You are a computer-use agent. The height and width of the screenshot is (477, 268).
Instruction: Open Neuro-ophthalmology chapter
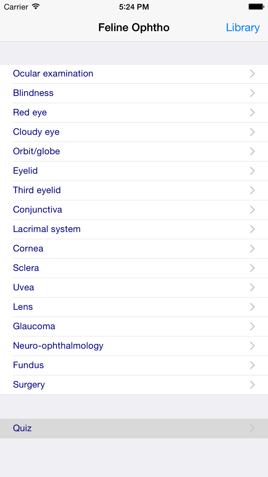coord(134,346)
